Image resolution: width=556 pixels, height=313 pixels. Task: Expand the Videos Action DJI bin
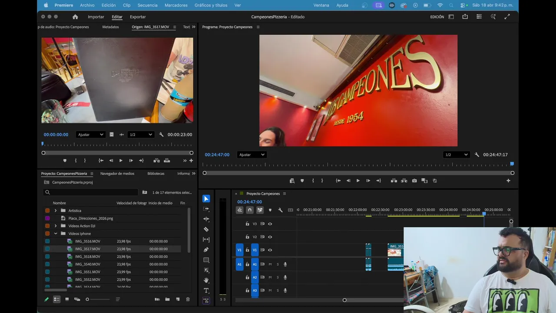[56, 226]
